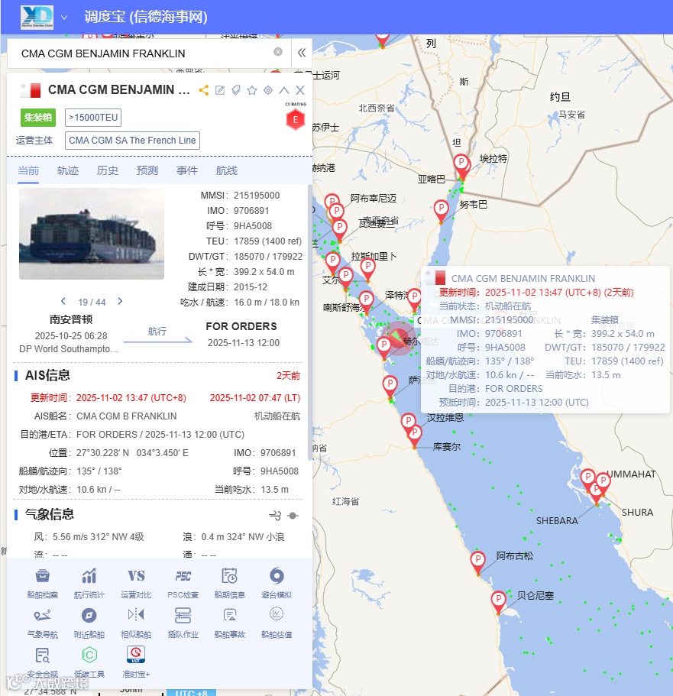The image size is (673, 696).
Task: Click departure port 南安普顿
Action: 71,319
